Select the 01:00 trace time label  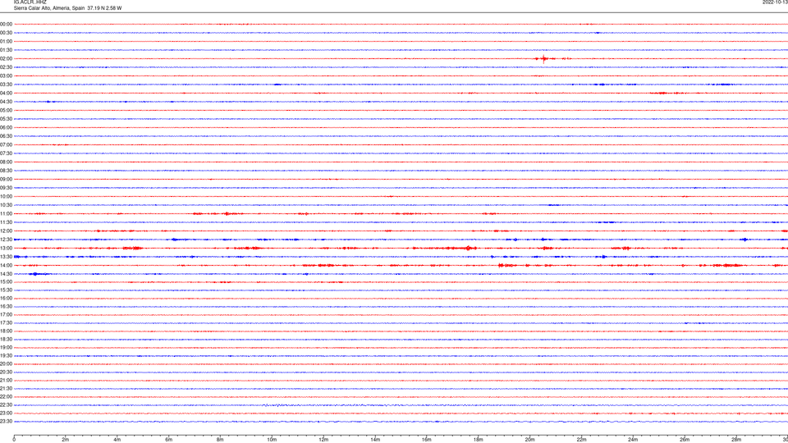pos(6,41)
